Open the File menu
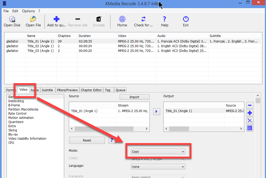This screenshot has width=266, height=178. pos(6,11)
